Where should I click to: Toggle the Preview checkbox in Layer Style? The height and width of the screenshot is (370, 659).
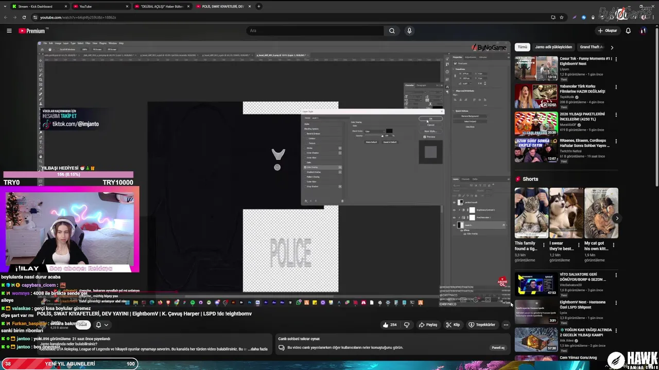coord(425,137)
